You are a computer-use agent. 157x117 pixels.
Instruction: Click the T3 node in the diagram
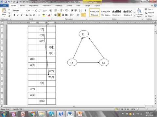point(104,62)
